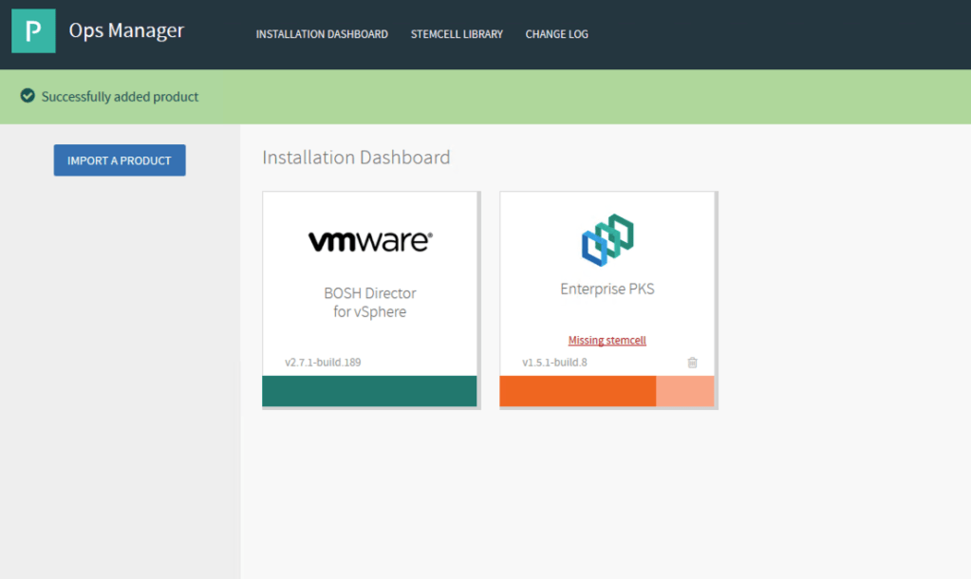The height and width of the screenshot is (579, 971).
Task: Click the Ops Manager title text
Action: point(126,30)
